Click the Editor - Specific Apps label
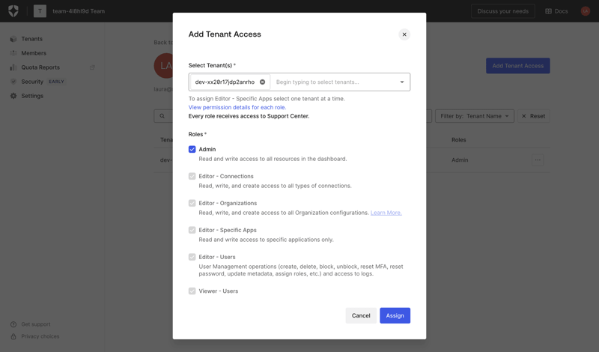 tap(228, 230)
